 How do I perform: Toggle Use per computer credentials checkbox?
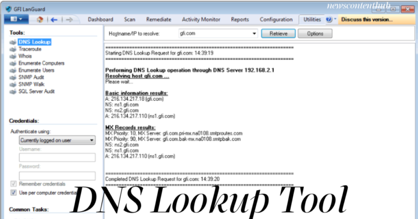(x=13, y=193)
